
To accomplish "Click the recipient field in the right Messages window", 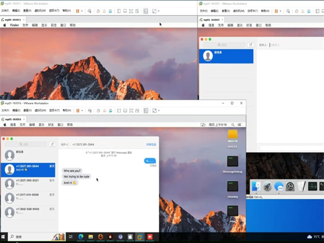I will [x=292, y=45].
